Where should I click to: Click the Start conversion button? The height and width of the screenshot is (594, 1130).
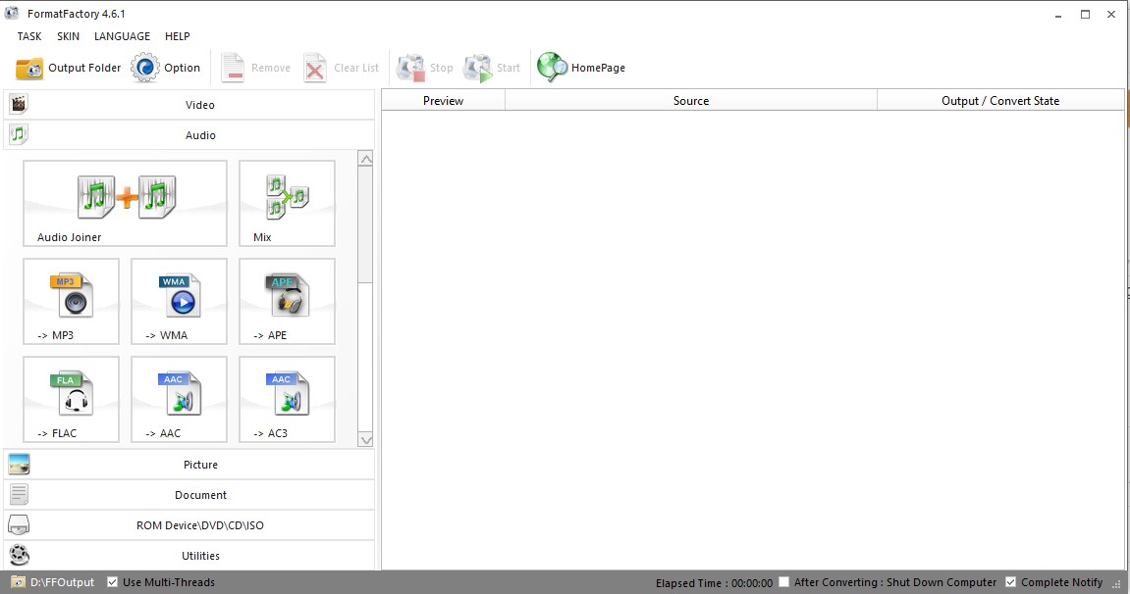click(x=492, y=68)
